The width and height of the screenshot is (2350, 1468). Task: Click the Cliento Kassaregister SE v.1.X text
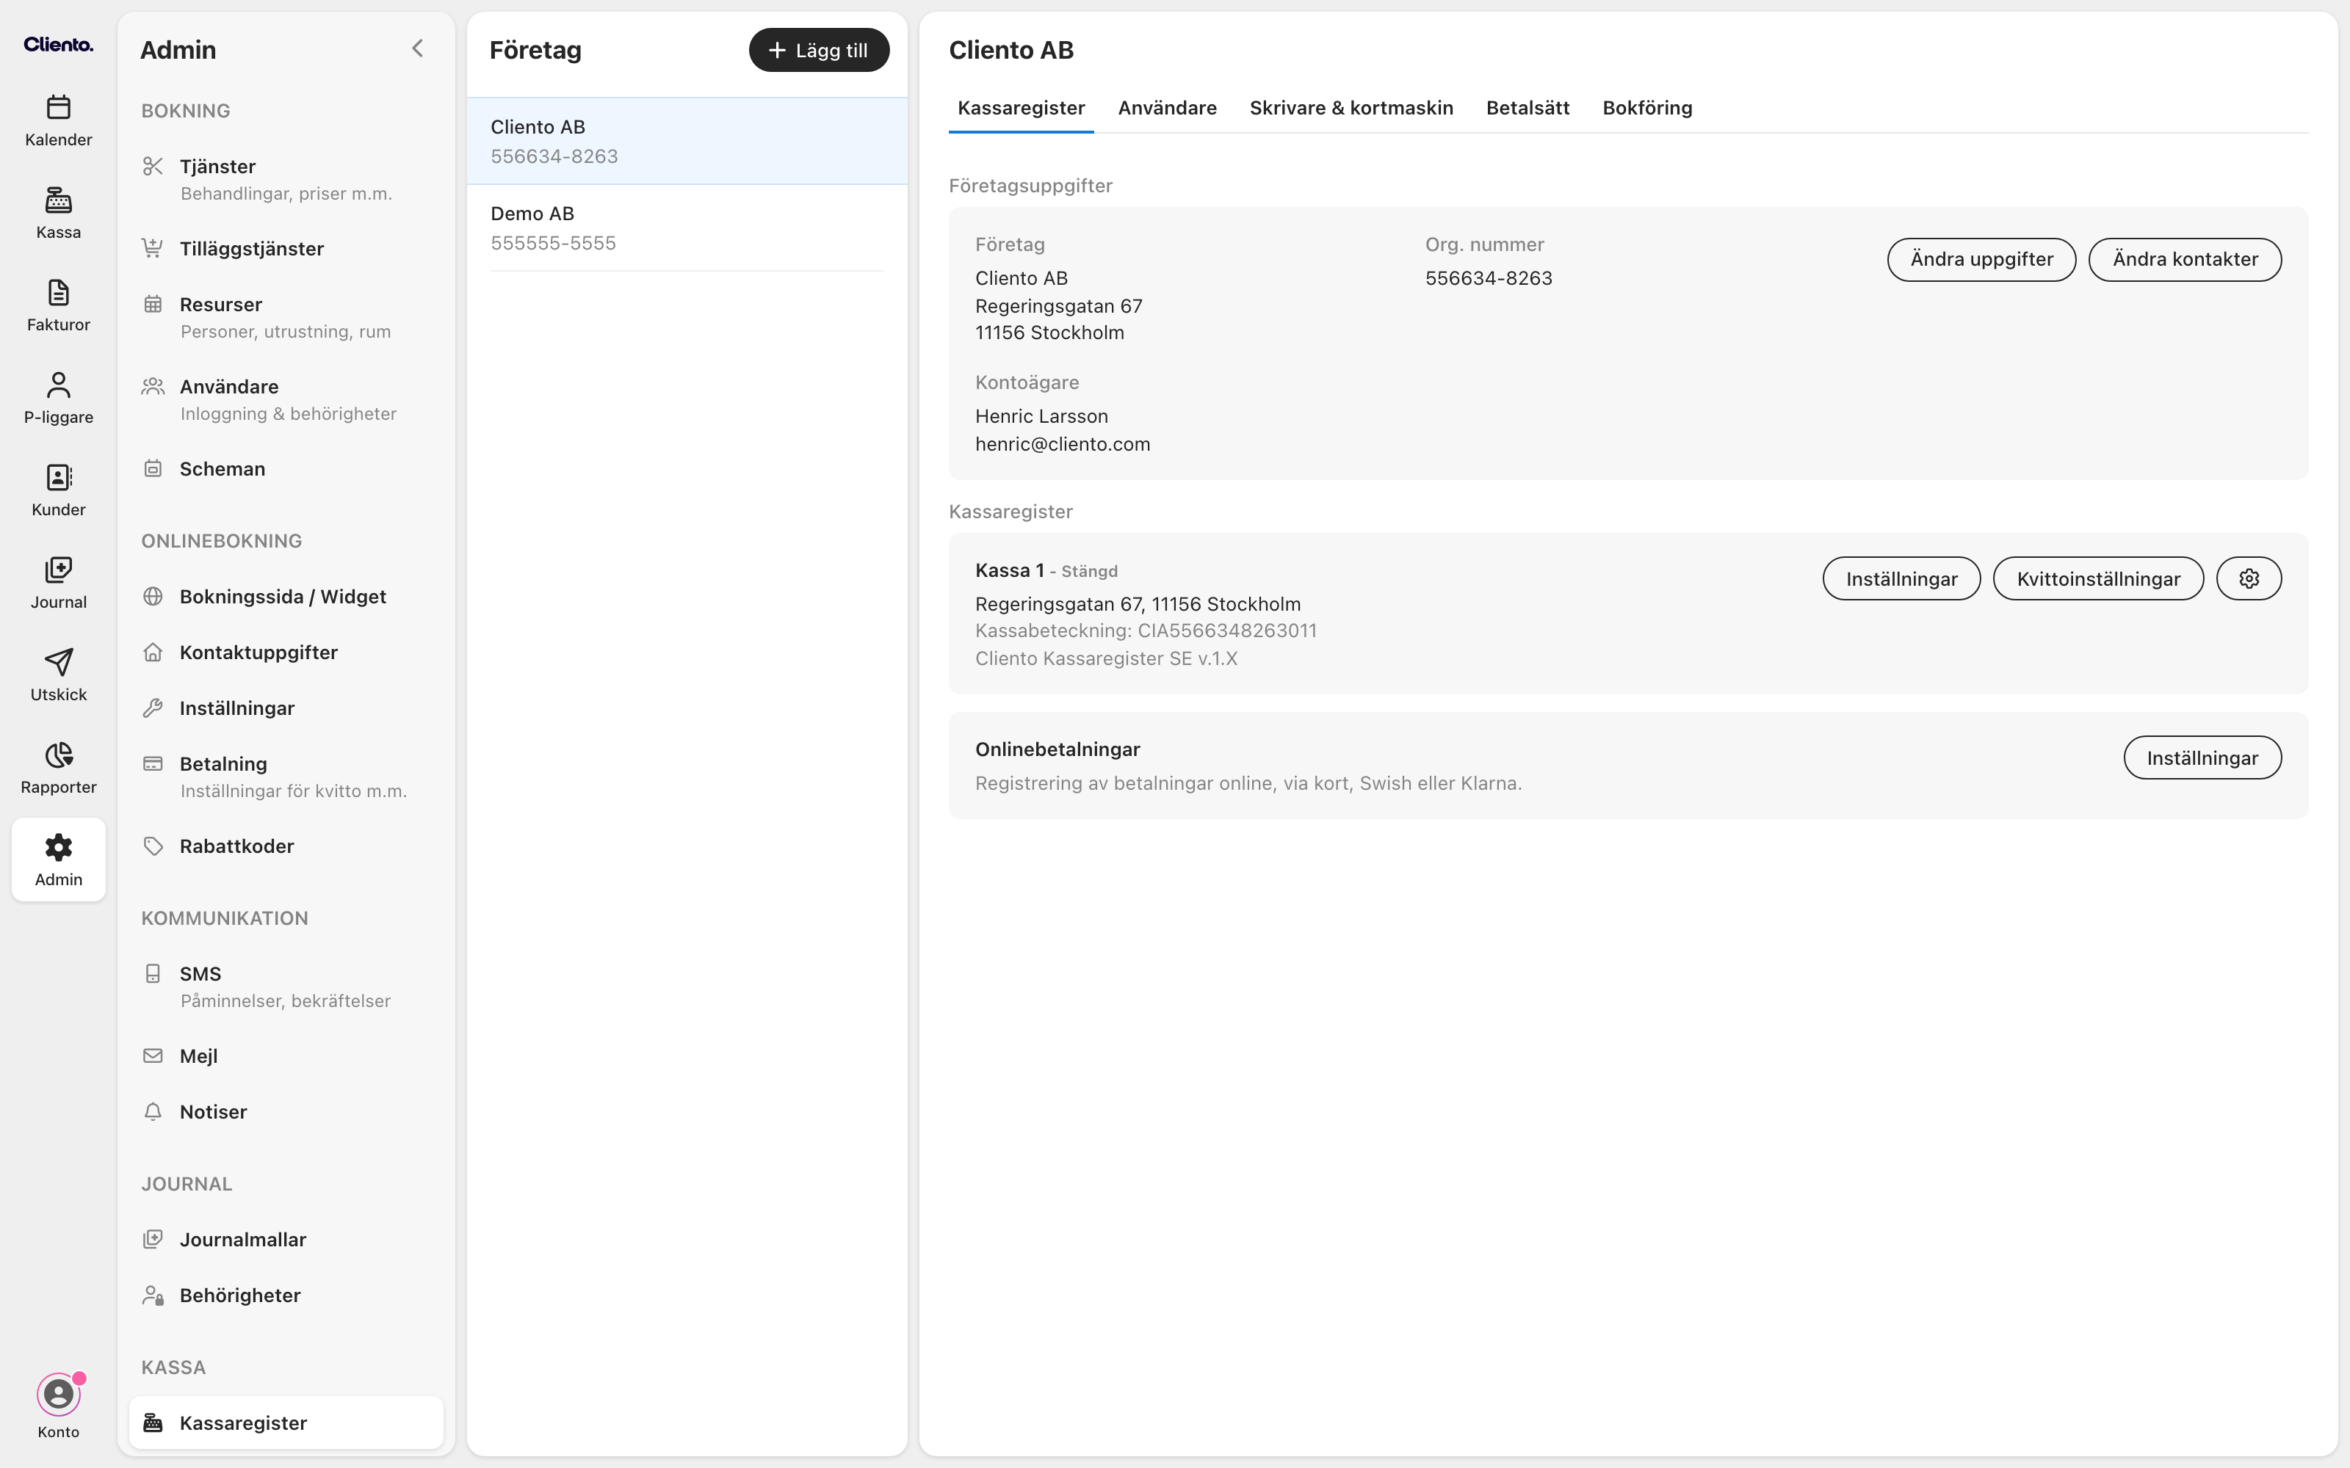pos(1106,658)
